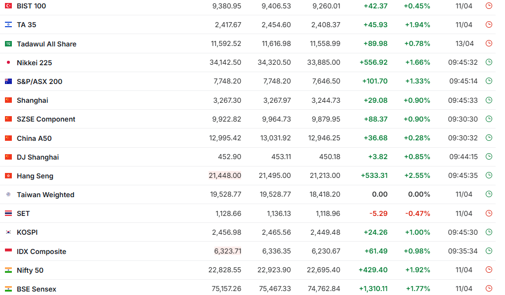
Task: Click the Australia flag beside S&P/ASX 200
Action: click(x=8, y=82)
